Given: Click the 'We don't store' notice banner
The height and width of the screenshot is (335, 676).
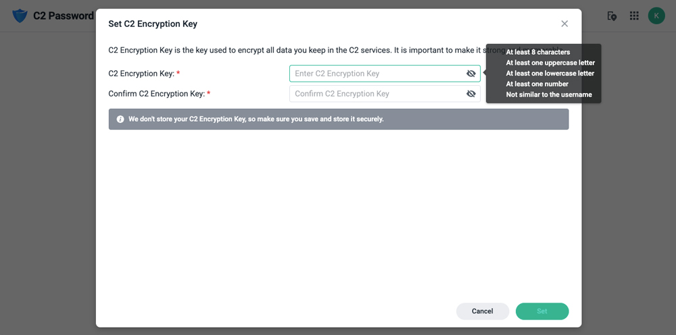Looking at the screenshot, I should tap(339, 119).
